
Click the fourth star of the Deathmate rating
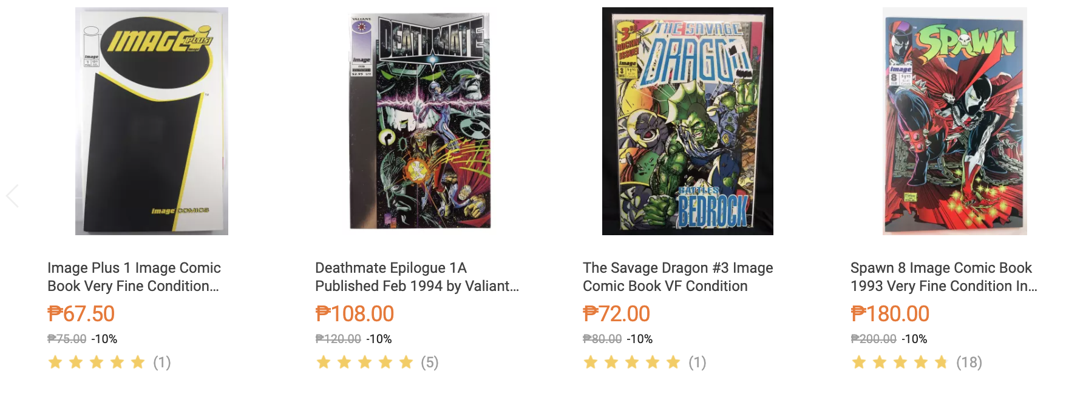click(x=385, y=362)
